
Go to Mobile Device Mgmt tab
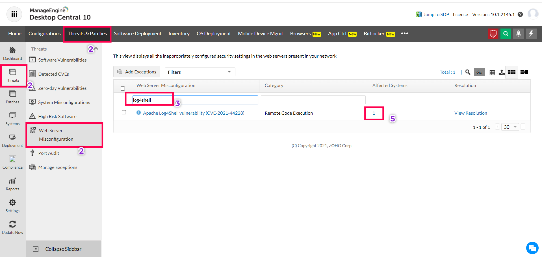[260, 34]
